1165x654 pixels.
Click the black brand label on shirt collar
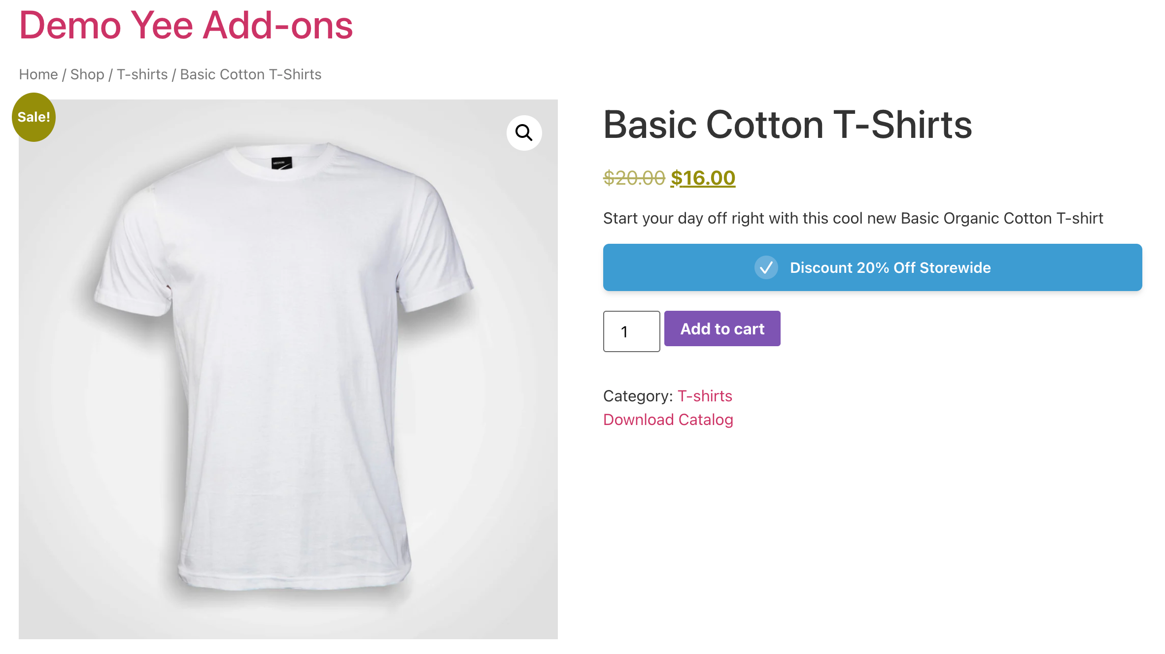pos(282,163)
